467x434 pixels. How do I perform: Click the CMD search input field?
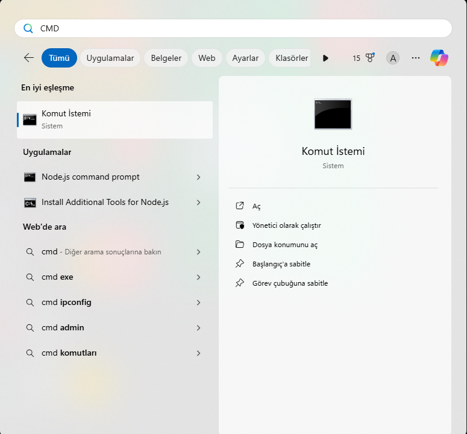[x=233, y=28]
